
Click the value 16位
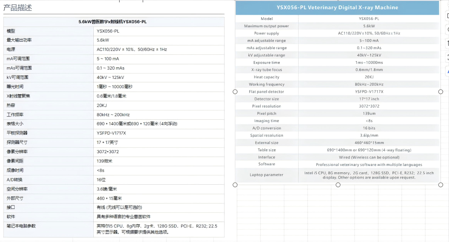101,180
